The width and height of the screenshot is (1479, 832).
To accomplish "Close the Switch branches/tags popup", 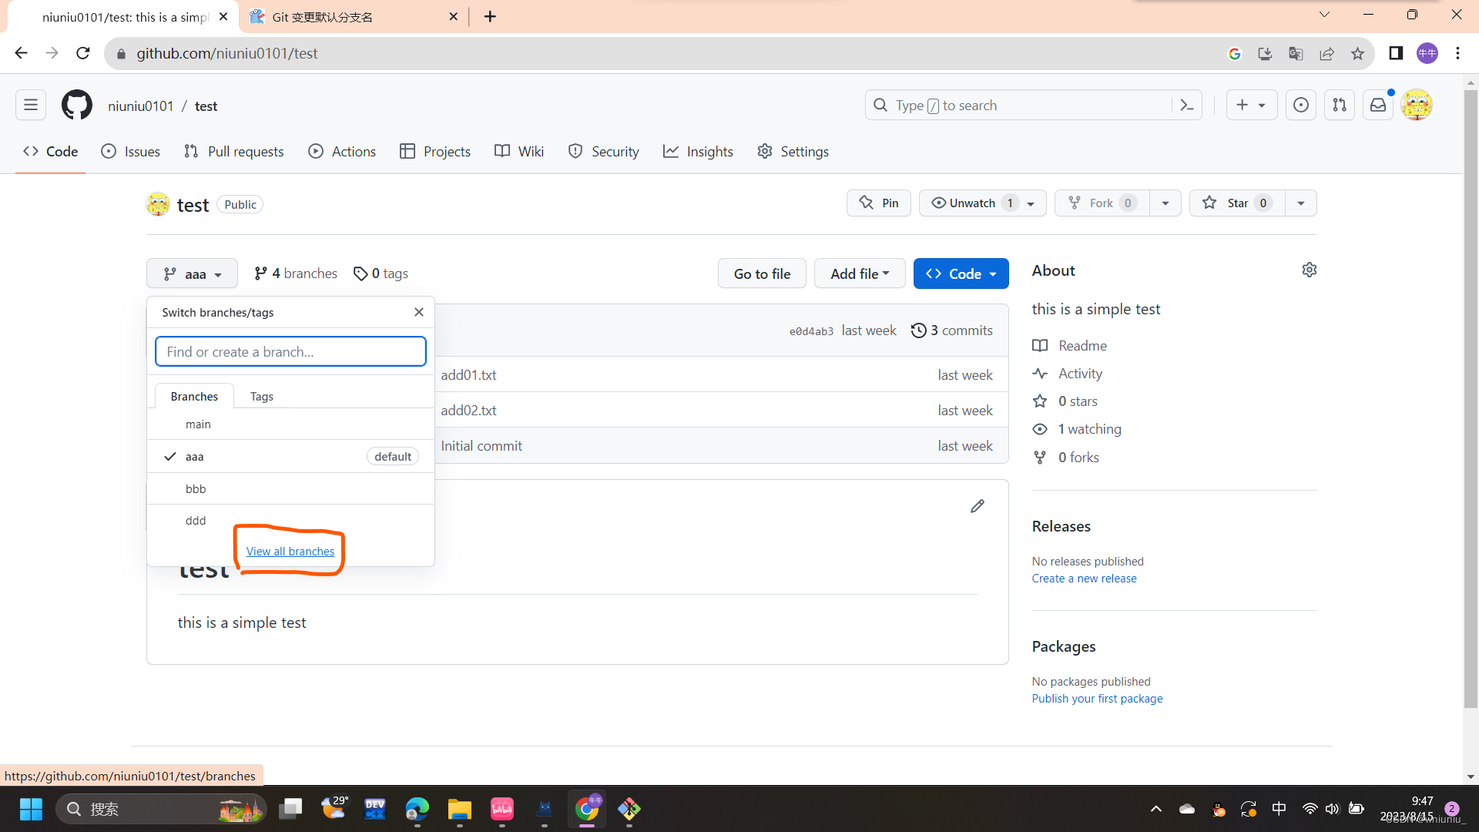I will (x=419, y=312).
